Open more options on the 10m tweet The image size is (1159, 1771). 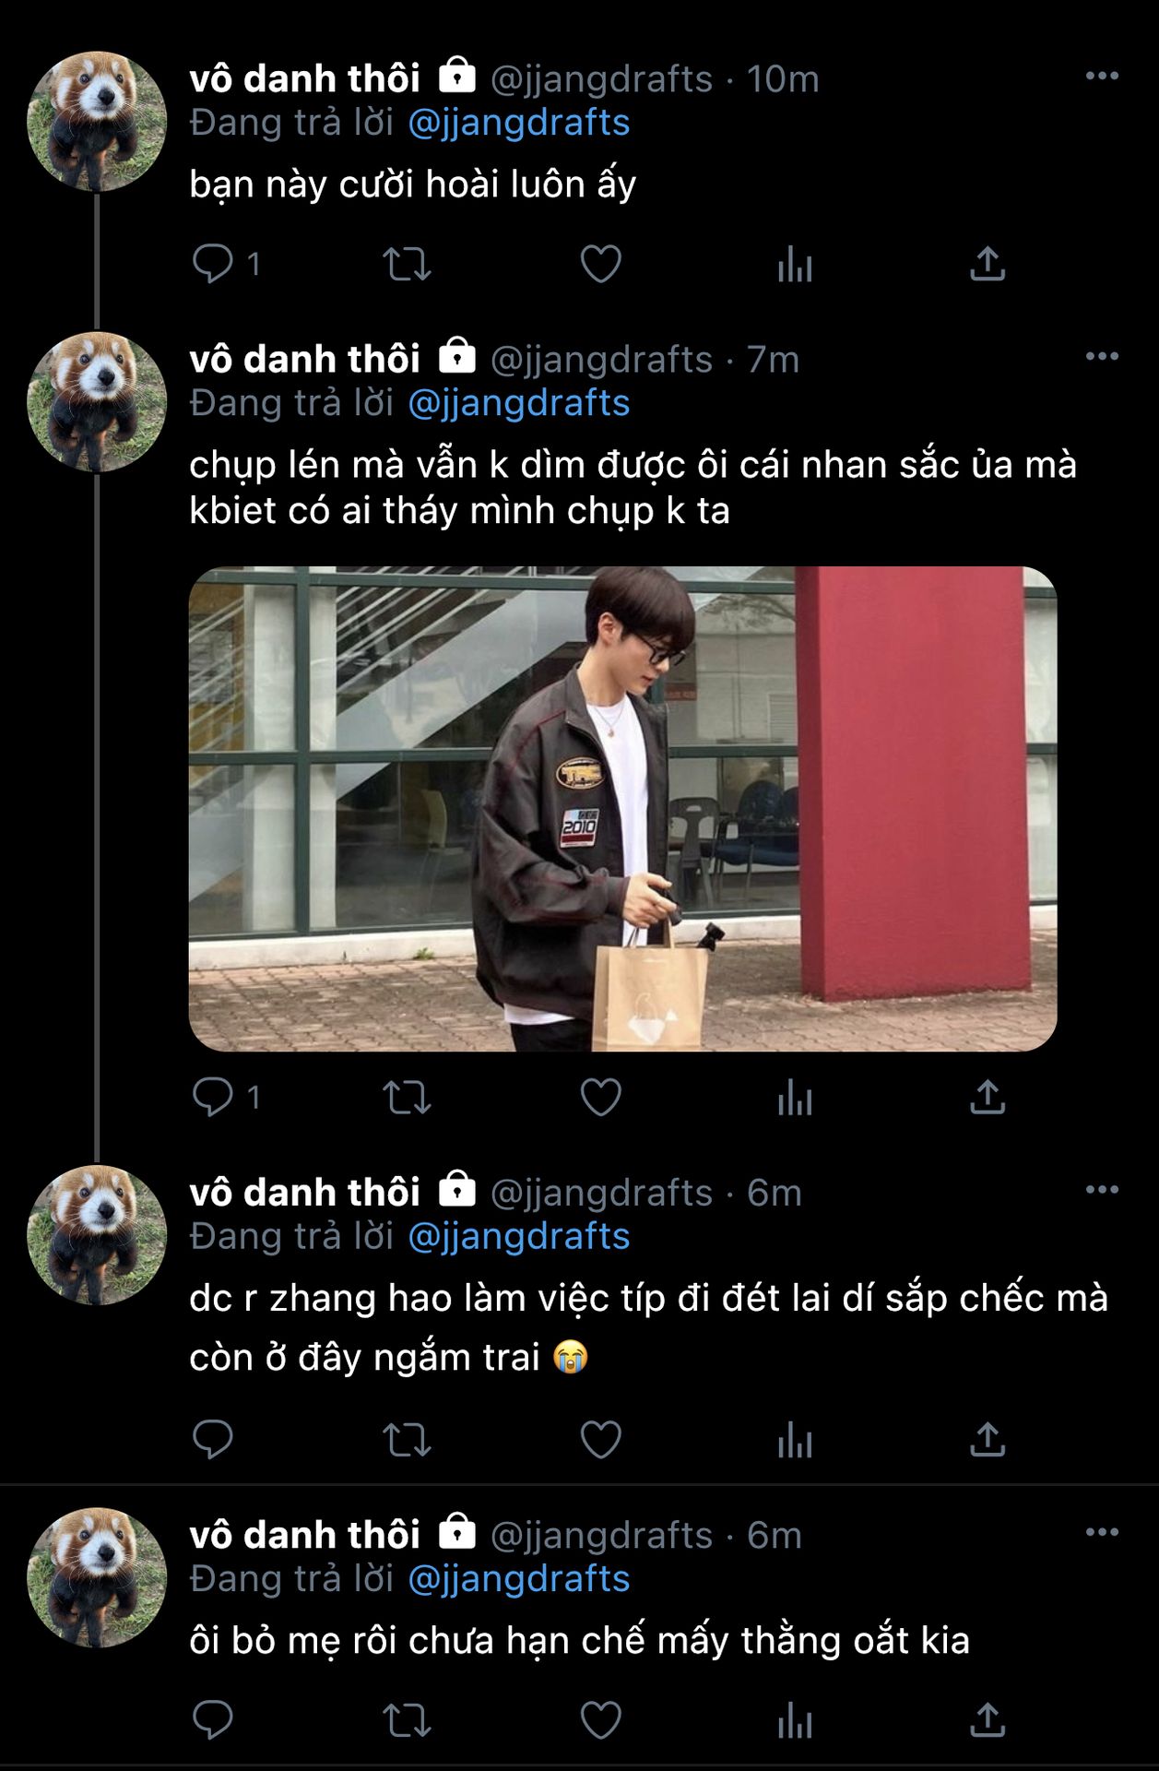tap(1102, 77)
